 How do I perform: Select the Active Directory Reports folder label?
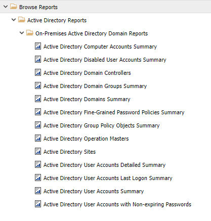(57, 20)
